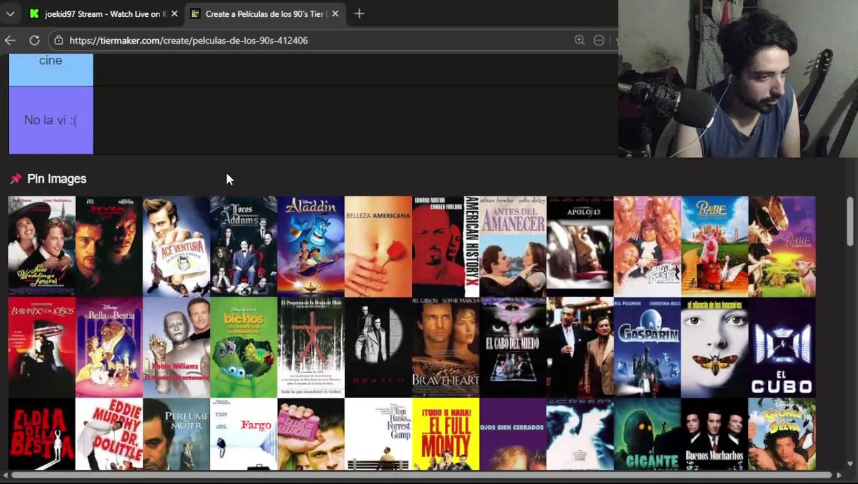Pick the Gasparin poster
The height and width of the screenshot is (484, 858).
click(647, 348)
